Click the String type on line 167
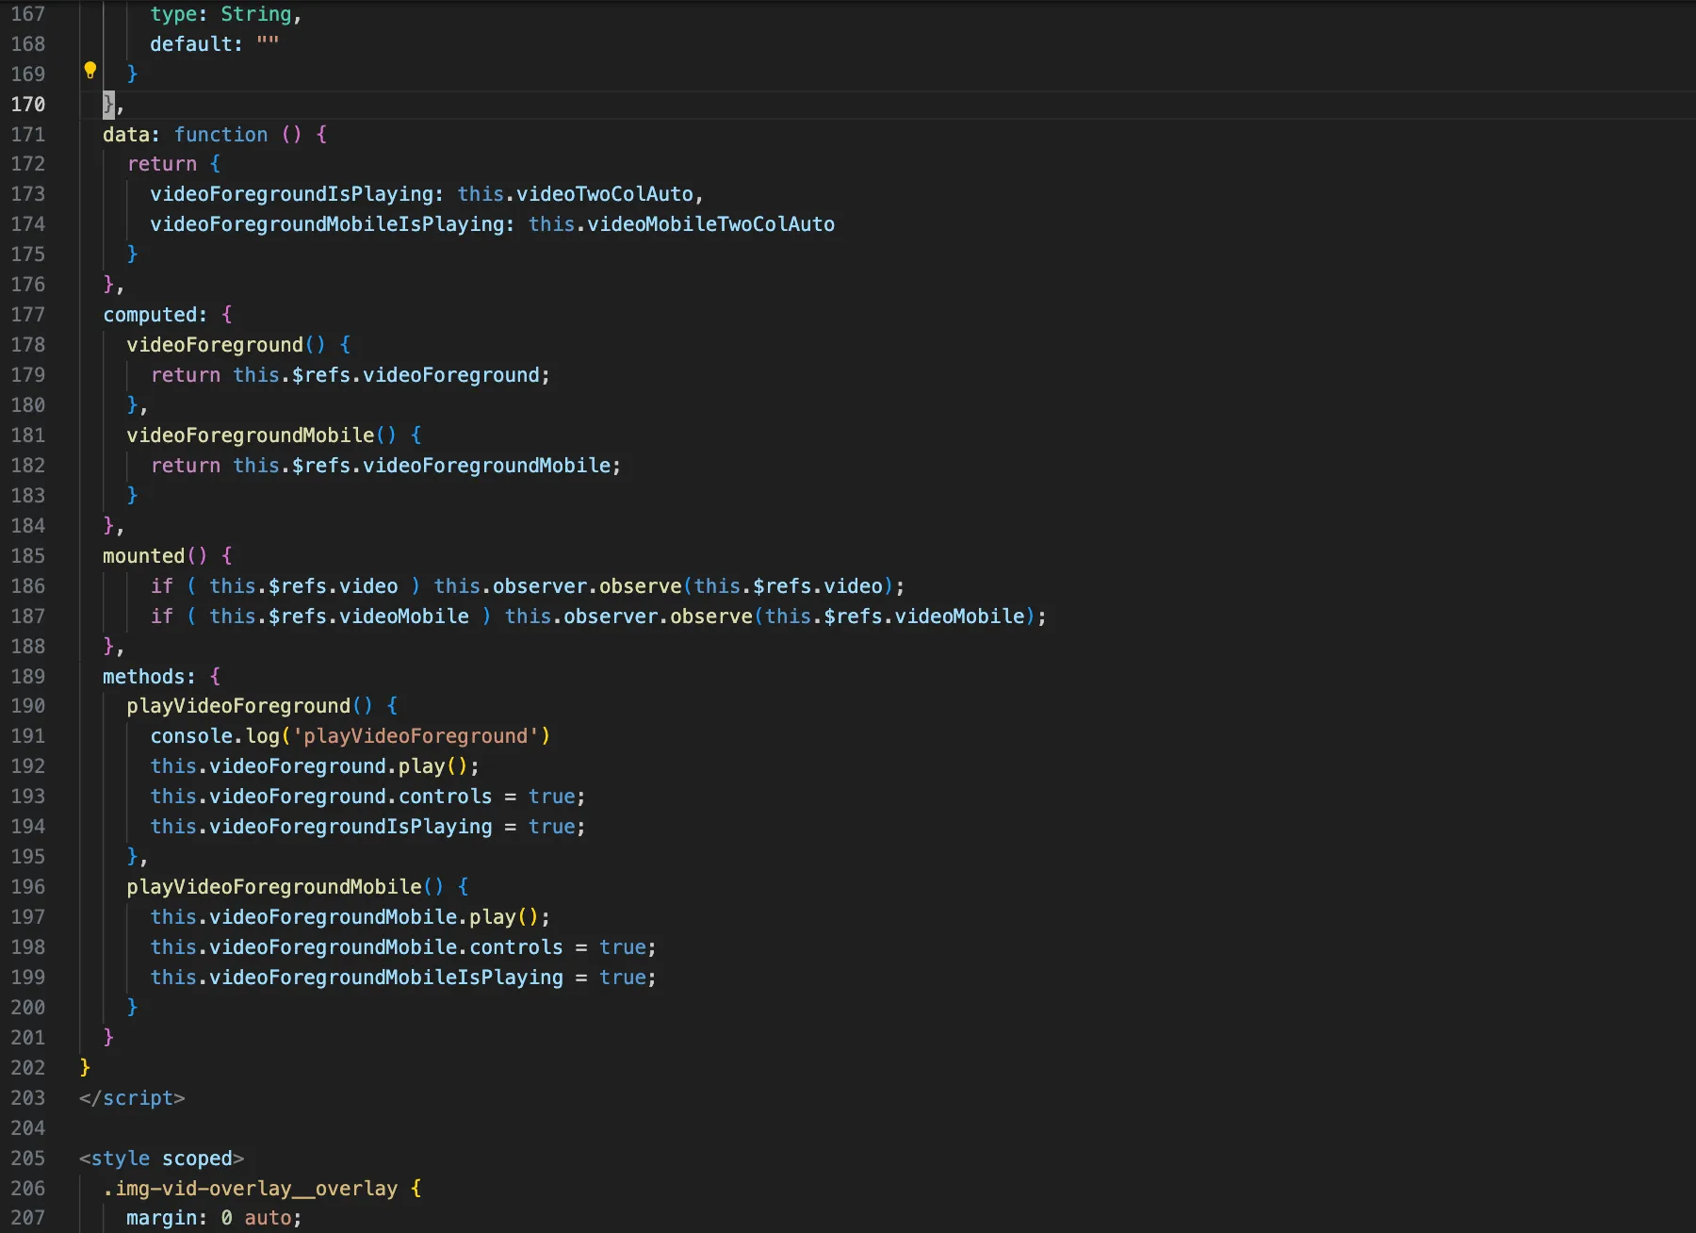 pyautogui.click(x=254, y=13)
